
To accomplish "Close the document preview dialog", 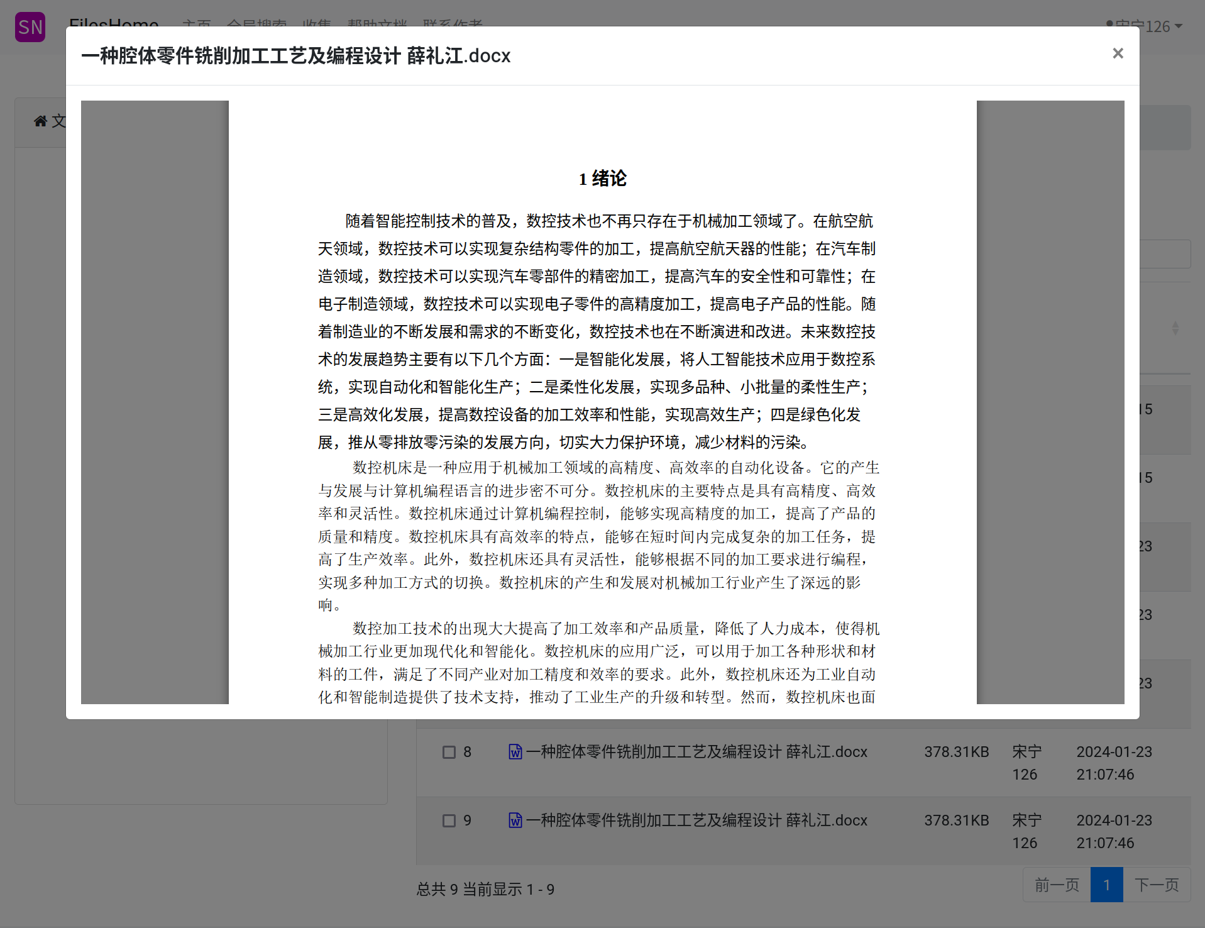I will point(1117,53).
